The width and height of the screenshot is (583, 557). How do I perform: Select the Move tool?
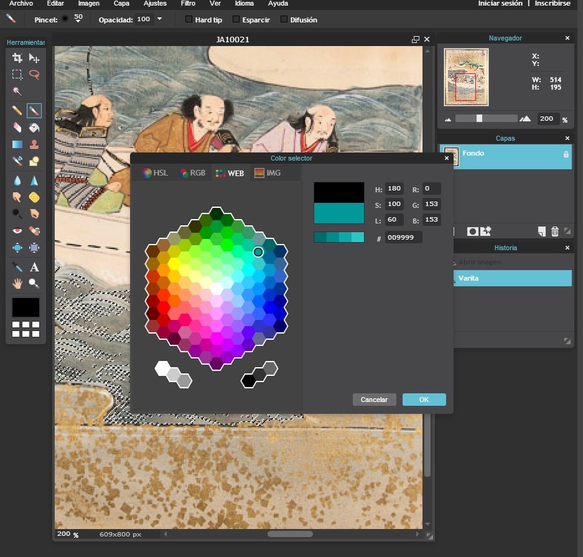[34, 58]
